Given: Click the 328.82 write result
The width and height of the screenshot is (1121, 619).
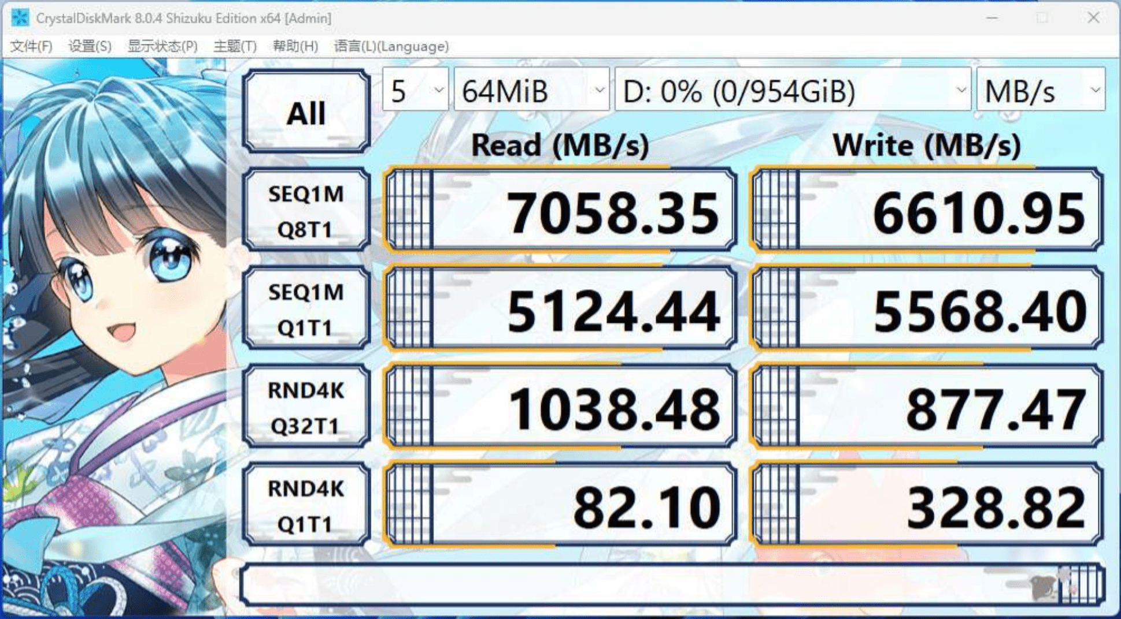Looking at the screenshot, I should 926,505.
